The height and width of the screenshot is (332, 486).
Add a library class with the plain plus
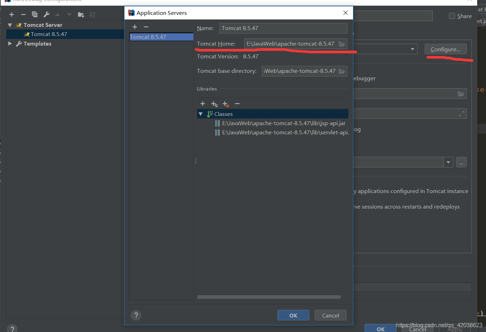coord(203,104)
